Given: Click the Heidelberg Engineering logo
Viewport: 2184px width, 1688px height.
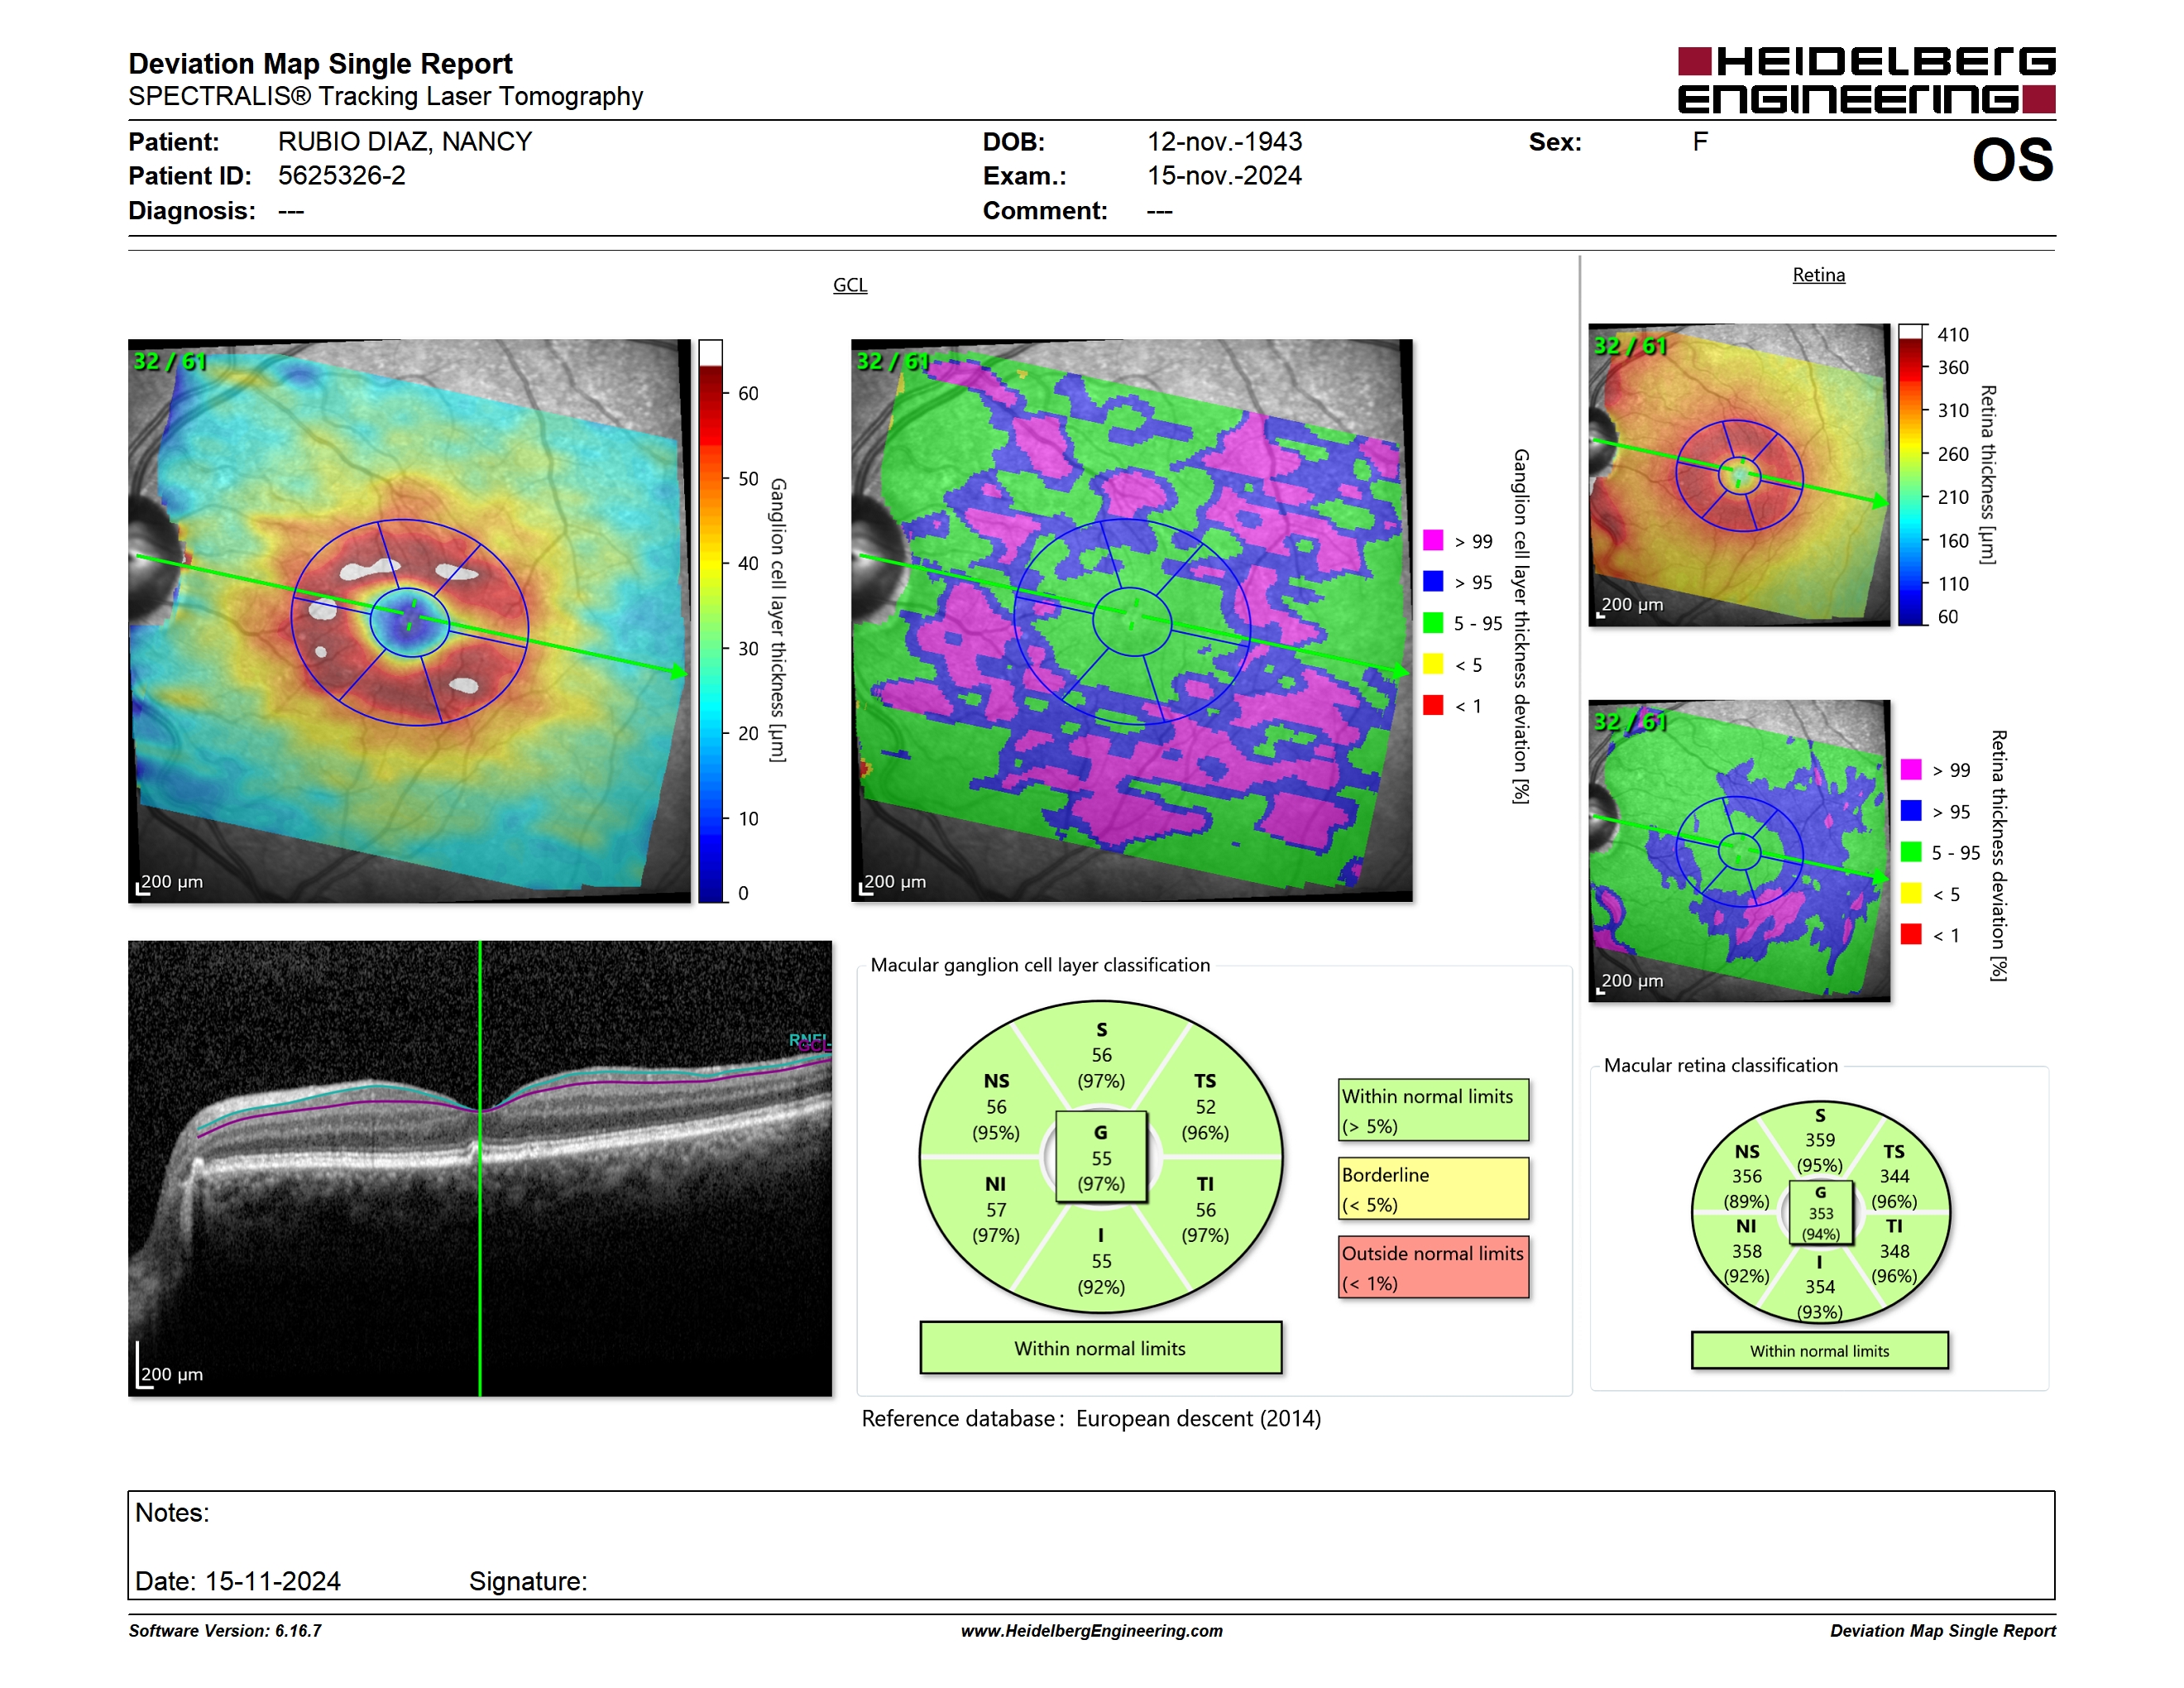Looking at the screenshot, I should click(x=1866, y=80).
